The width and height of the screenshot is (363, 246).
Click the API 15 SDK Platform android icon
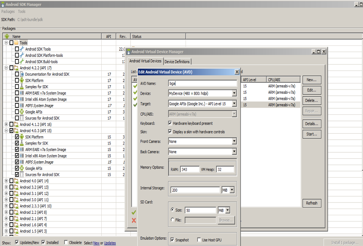tap(22, 137)
